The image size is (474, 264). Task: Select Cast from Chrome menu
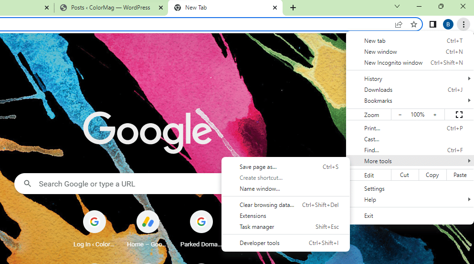[410, 139]
